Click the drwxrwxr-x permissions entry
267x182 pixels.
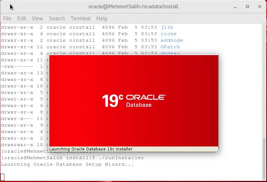click(17, 145)
